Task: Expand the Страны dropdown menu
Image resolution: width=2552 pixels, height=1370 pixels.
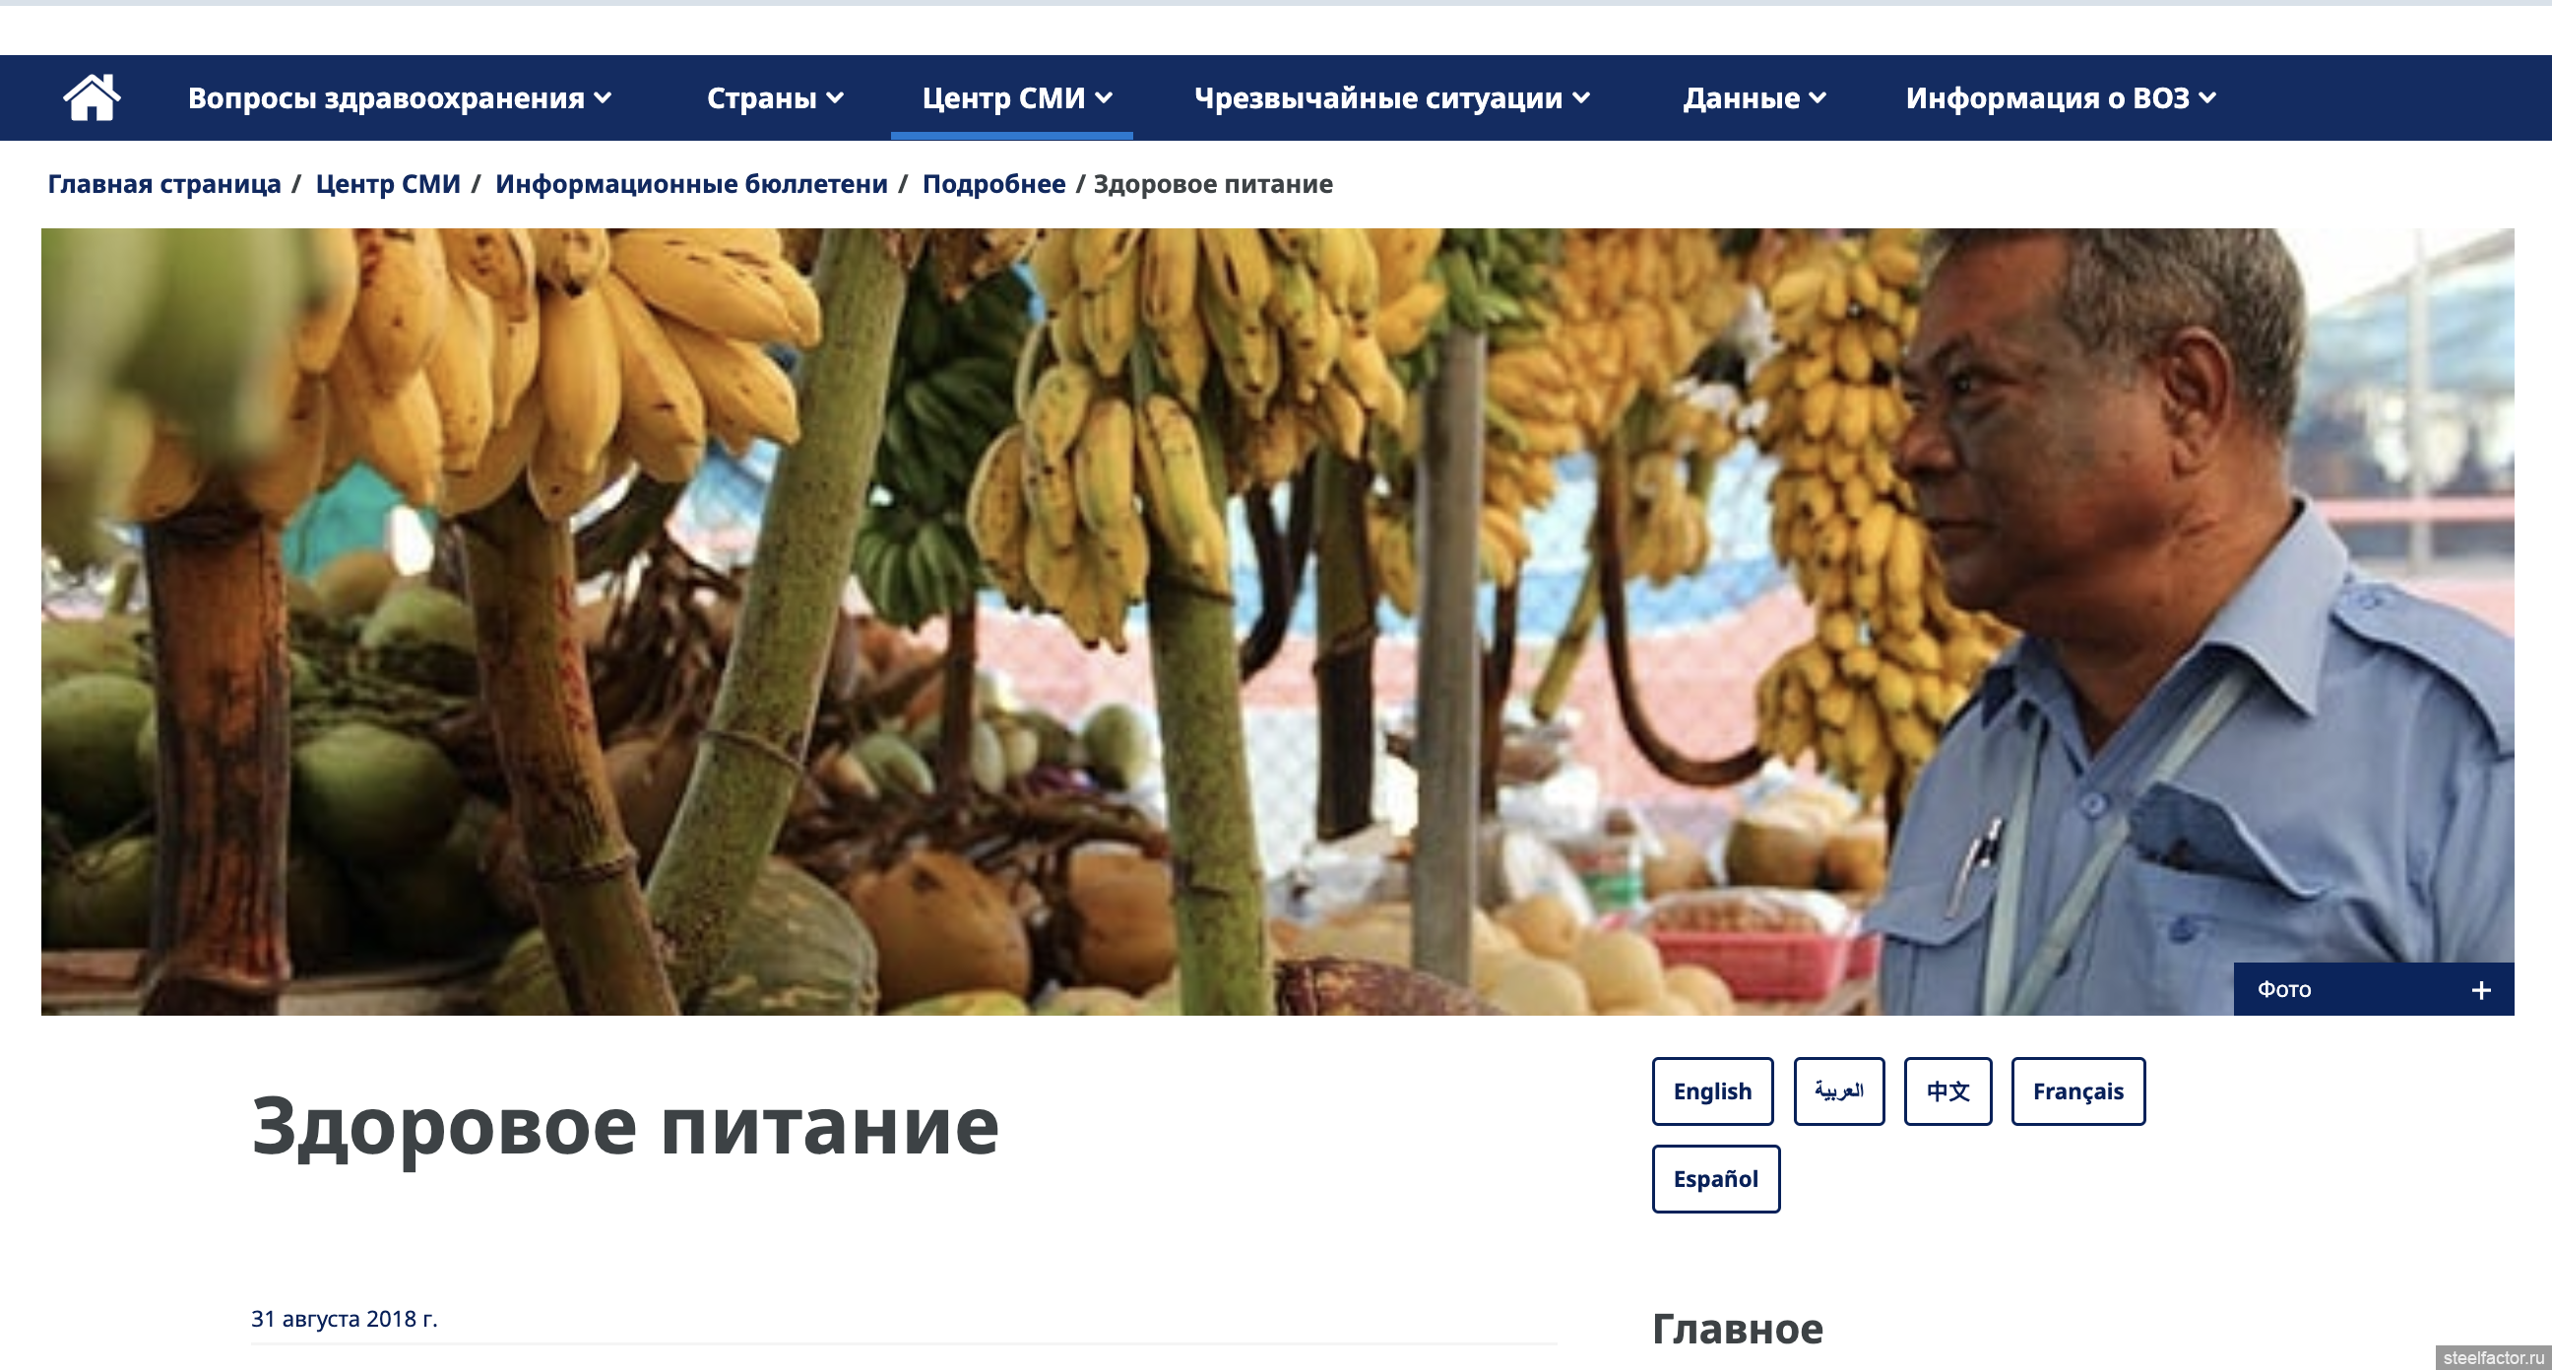Action: [775, 98]
